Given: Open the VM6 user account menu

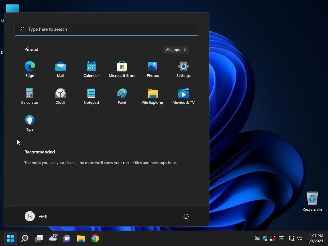Looking at the screenshot, I should [x=36, y=216].
